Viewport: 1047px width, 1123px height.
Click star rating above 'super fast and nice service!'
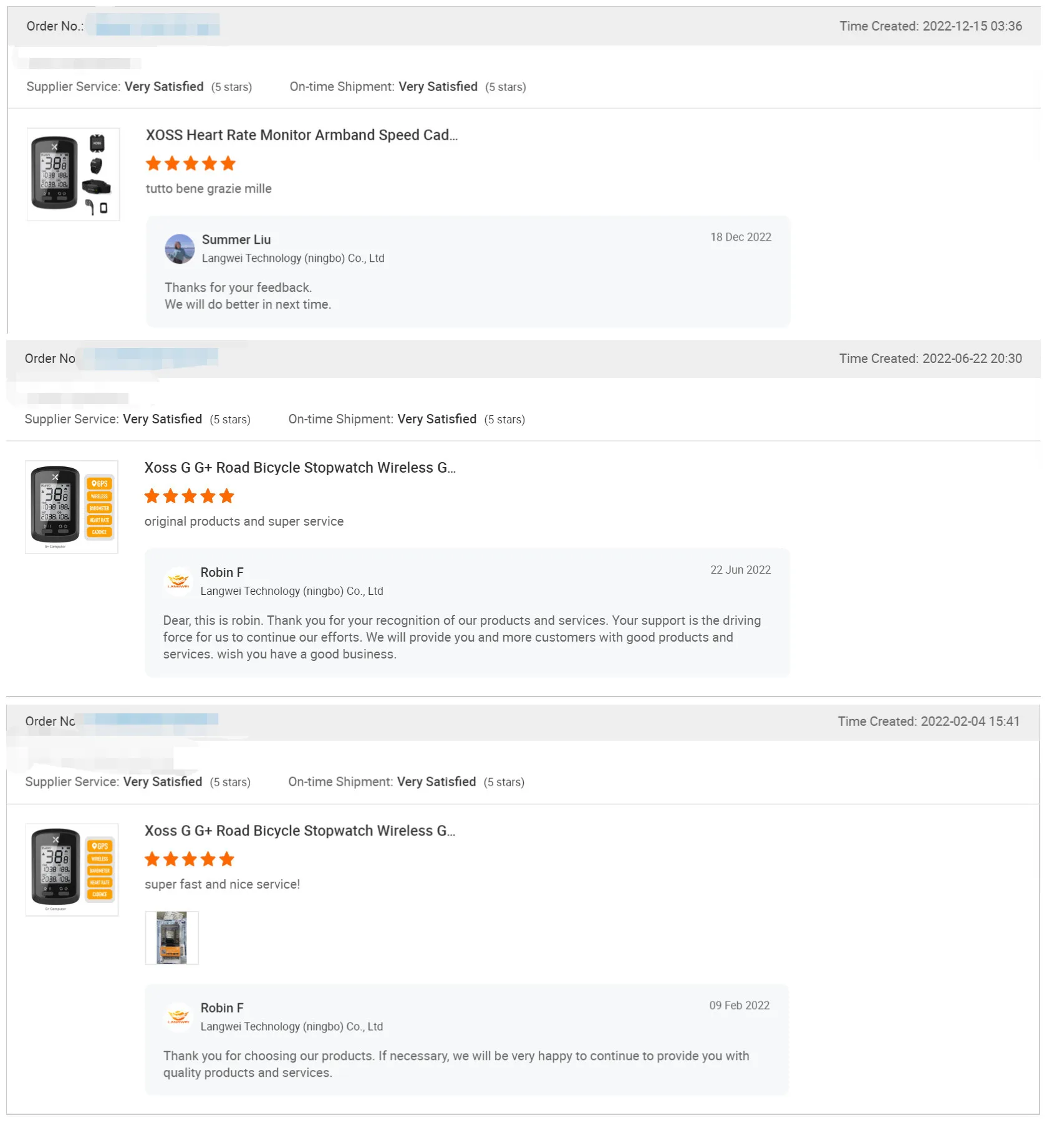[x=190, y=859]
